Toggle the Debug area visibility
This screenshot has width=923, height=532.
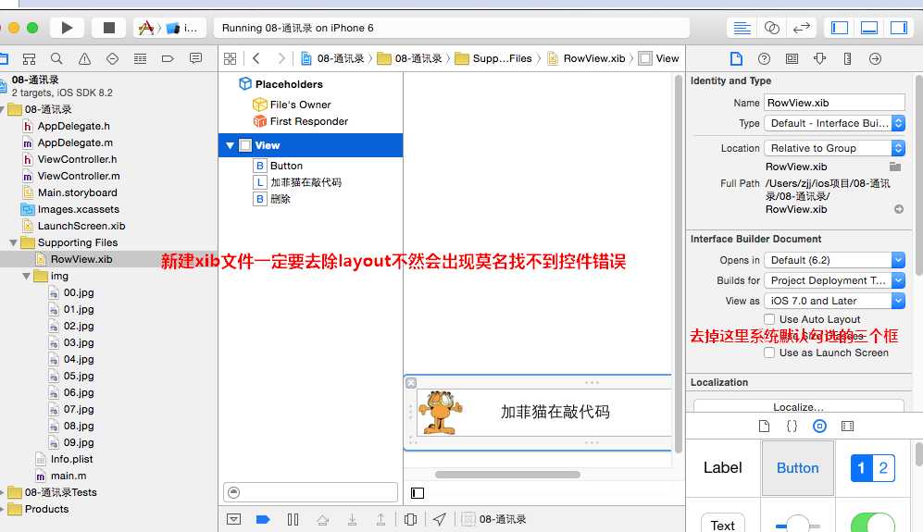click(869, 28)
